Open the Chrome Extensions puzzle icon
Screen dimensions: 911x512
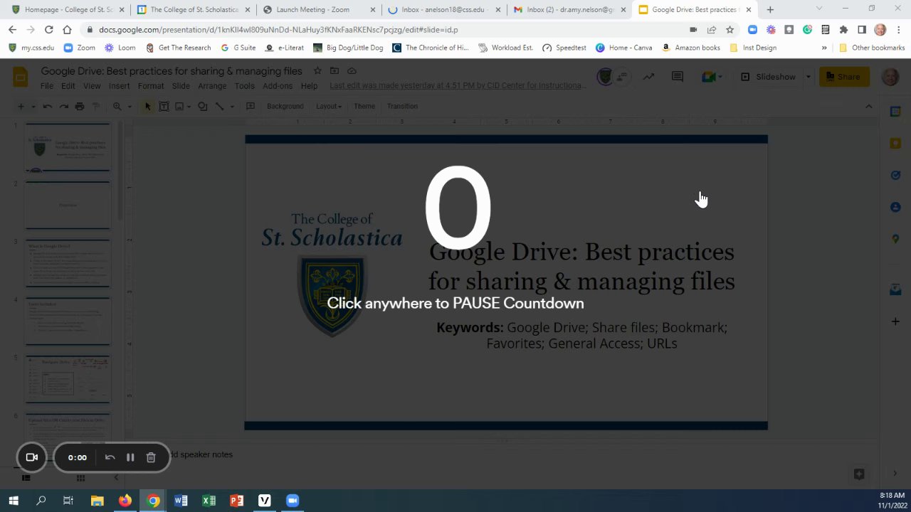[843, 30]
